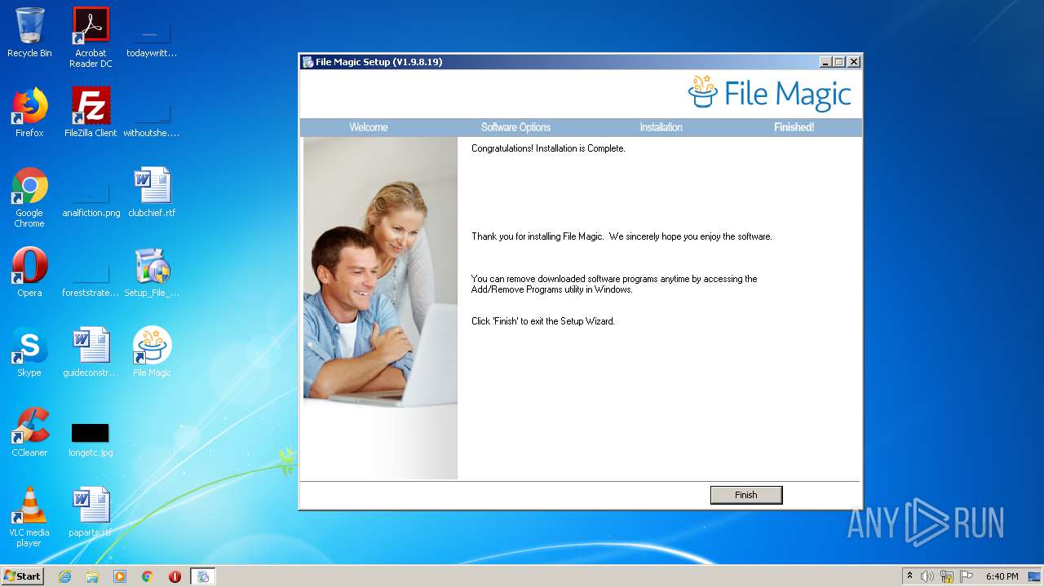The width and height of the screenshot is (1044, 587).
Task: Open the Opera desktop shortcut
Action: [x=29, y=272]
